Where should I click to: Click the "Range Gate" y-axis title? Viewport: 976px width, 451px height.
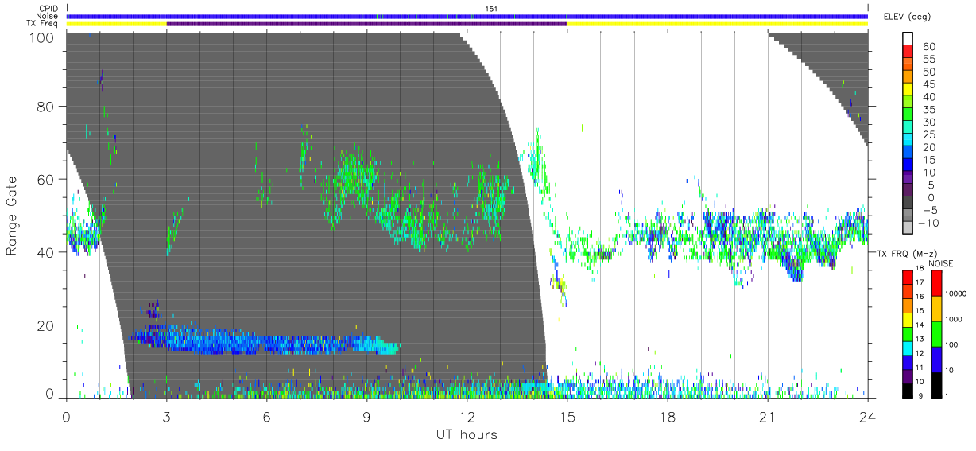click(x=12, y=216)
